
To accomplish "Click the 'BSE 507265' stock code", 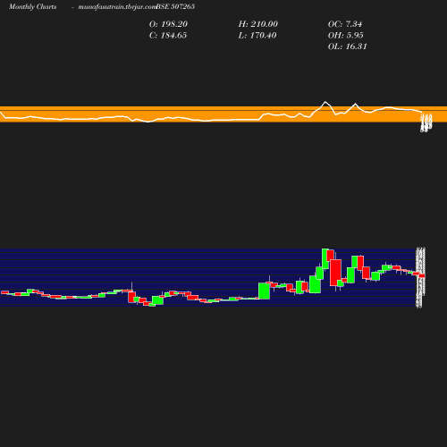I will tap(175, 6).
